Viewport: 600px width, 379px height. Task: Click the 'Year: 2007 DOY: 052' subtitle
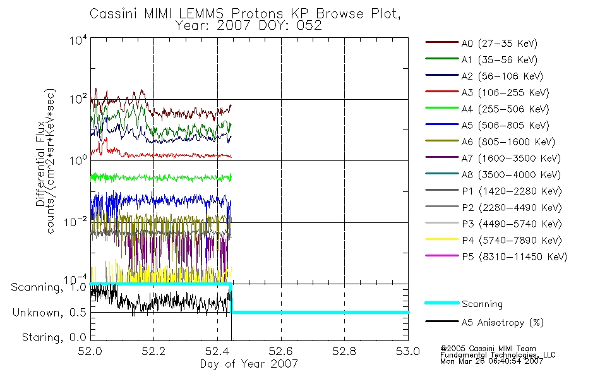[248, 26]
